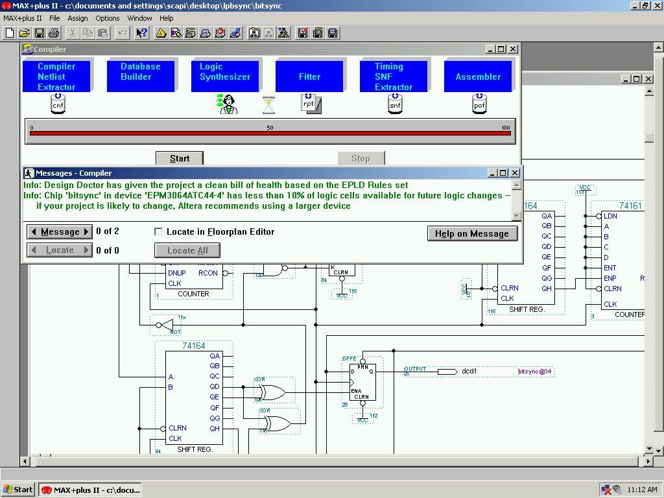Click the Message navigation button
This screenshot has height=498, width=664.
[60, 231]
